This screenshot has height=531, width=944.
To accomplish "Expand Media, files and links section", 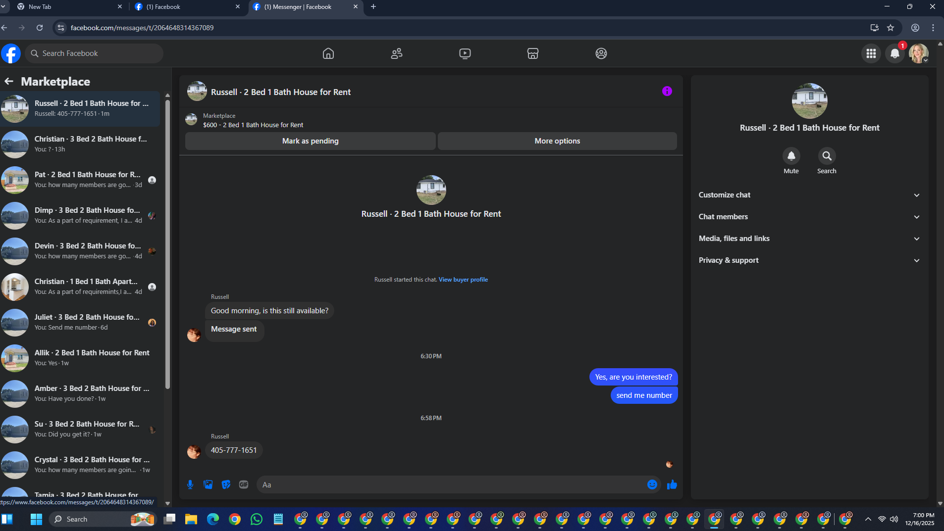I will point(810,239).
